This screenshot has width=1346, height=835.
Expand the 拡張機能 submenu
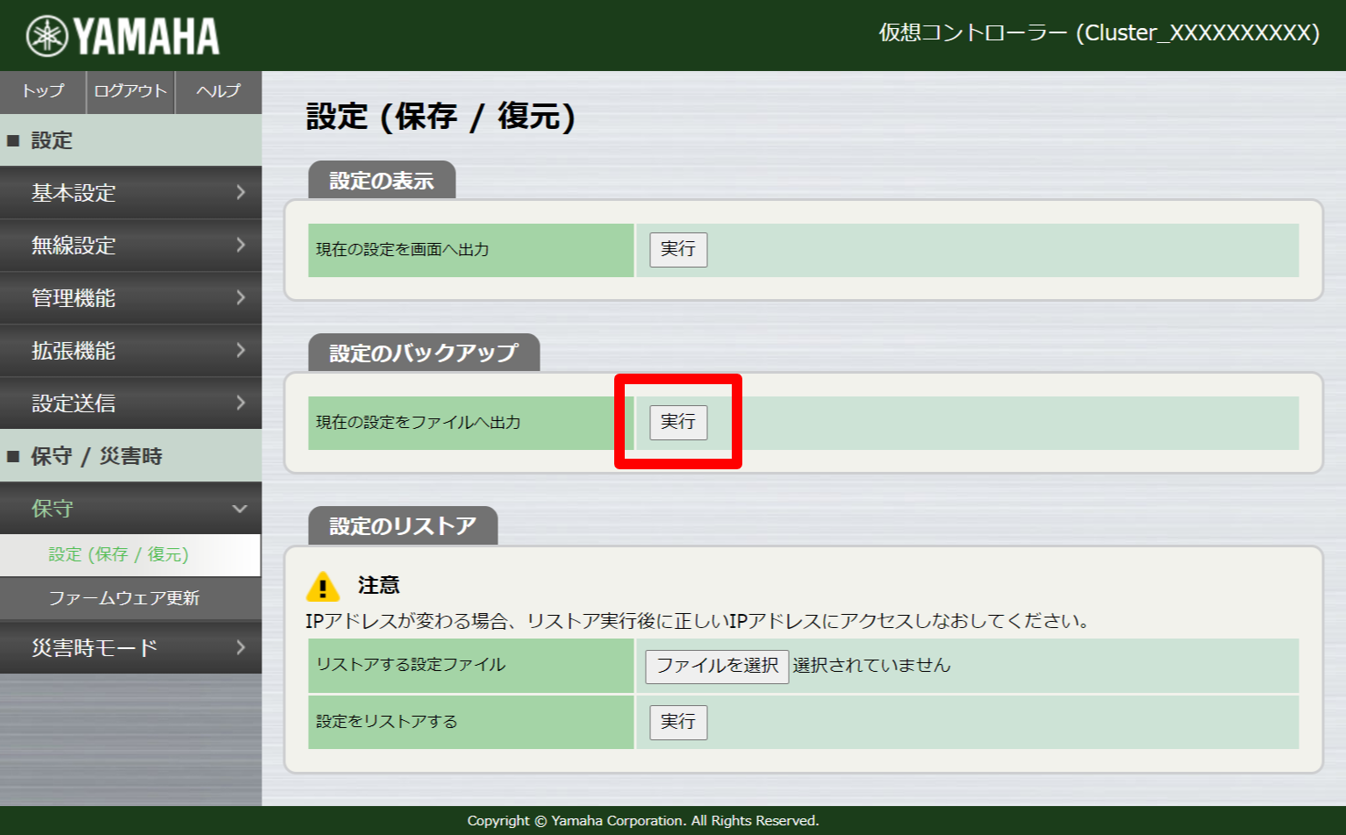pyautogui.click(x=130, y=351)
